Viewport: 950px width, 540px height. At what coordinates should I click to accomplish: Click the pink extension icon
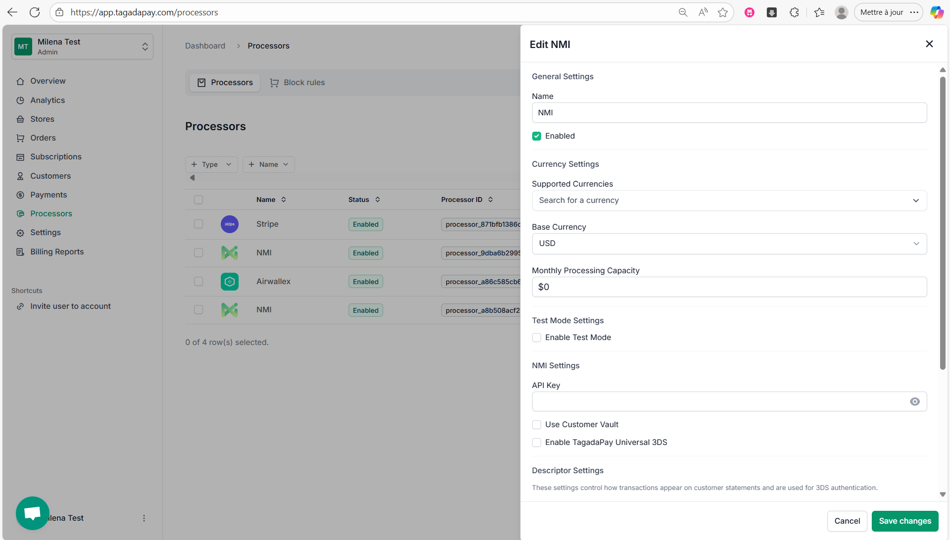click(750, 12)
